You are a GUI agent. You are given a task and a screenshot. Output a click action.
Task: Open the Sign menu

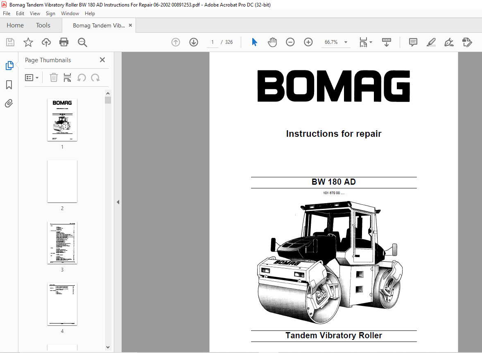pyautogui.click(x=50, y=14)
